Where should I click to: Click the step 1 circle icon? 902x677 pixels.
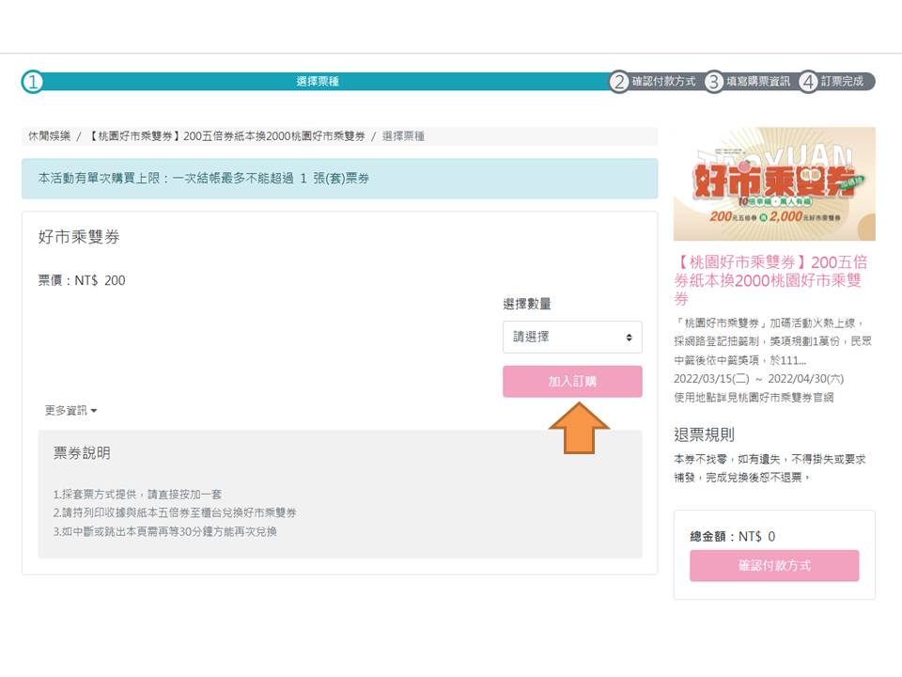click(x=33, y=82)
